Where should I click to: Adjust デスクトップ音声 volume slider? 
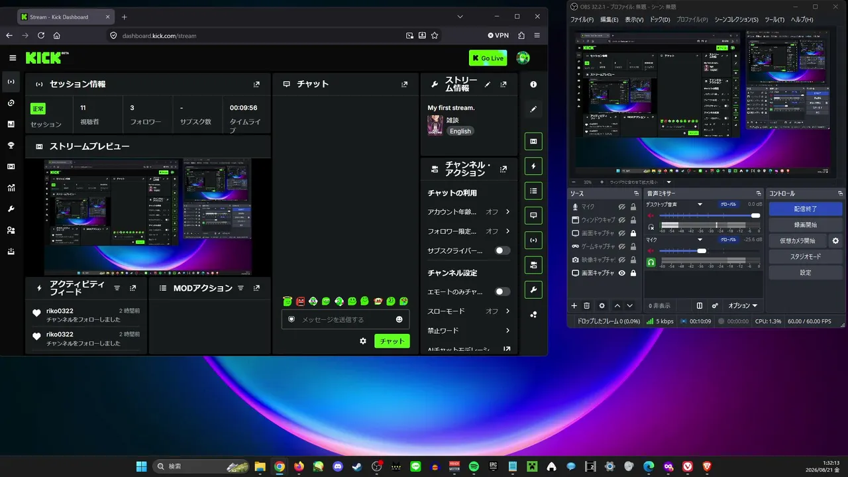710,215
